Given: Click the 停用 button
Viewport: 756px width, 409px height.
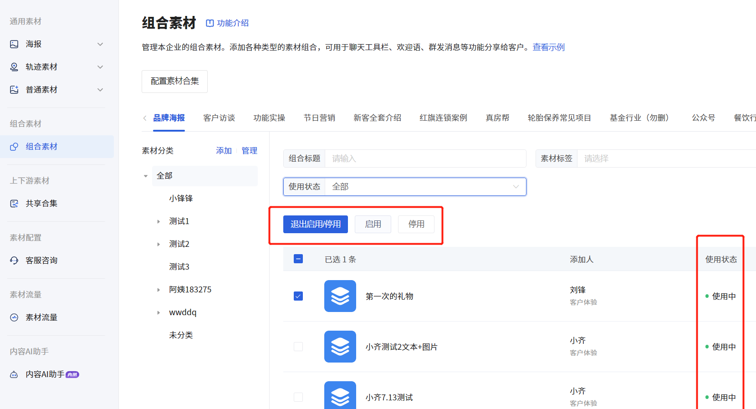Looking at the screenshot, I should (416, 224).
